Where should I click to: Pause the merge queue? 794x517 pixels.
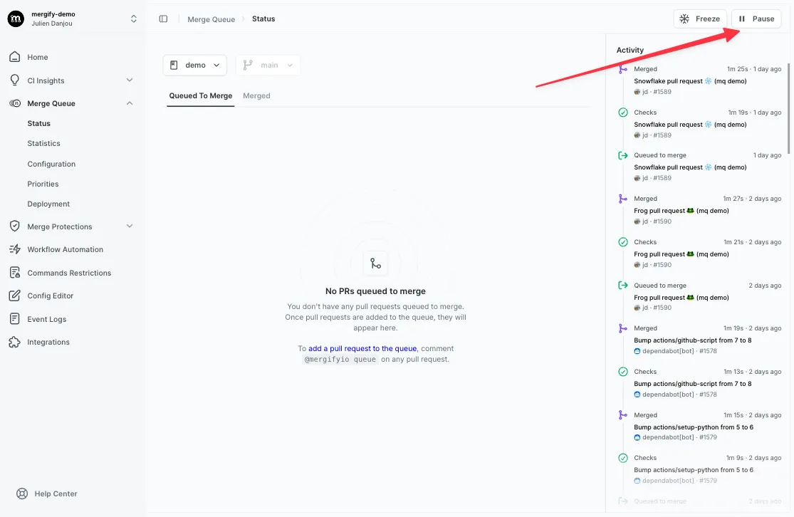pyautogui.click(x=756, y=19)
